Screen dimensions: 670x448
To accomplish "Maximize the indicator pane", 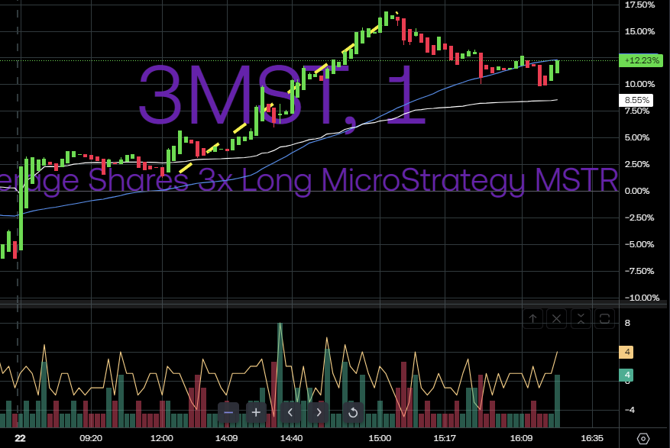I will [604, 318].
